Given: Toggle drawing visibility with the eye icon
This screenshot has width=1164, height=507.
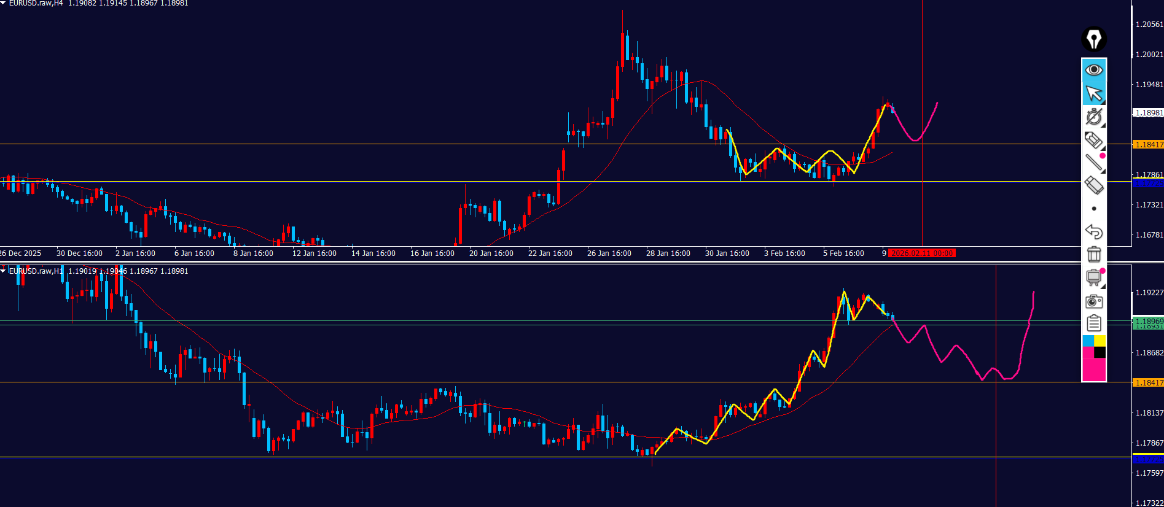Looking at the screenshot, I should pyautogui.click(x=1093, y=70).
